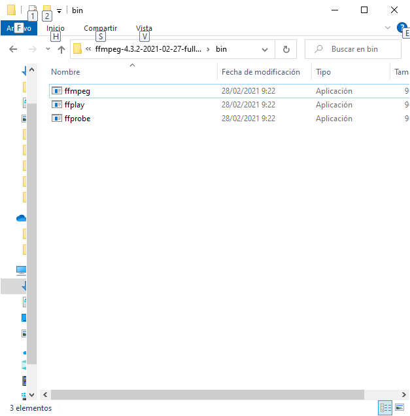The height and width of the screenshot is (416, 410).
Task: Switch to large icons view layout
Action: 400,407
